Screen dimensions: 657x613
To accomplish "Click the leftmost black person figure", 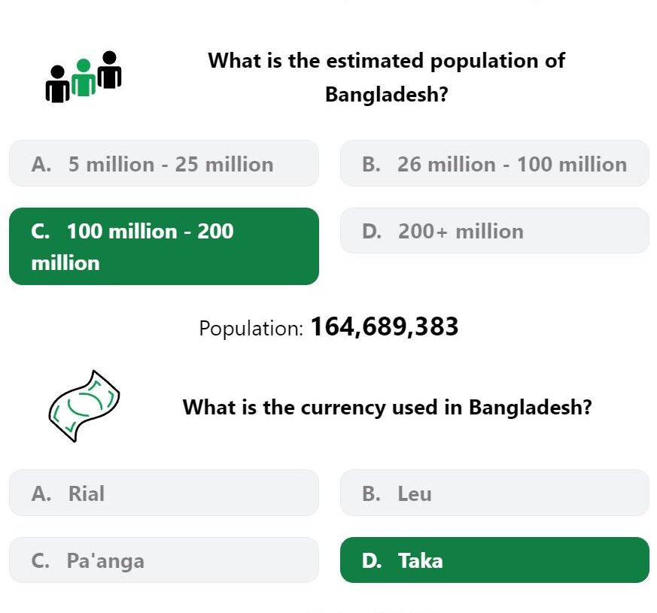I will pyautogui.click(x=57, y=83).
